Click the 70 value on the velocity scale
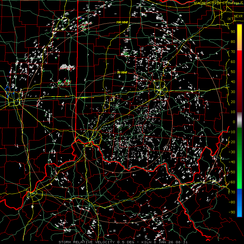 [x=233, y=52]
